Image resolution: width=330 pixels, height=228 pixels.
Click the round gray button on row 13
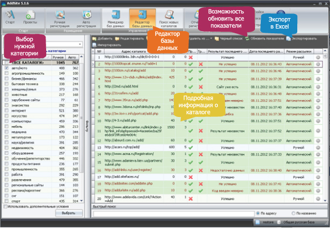(318, 148)
